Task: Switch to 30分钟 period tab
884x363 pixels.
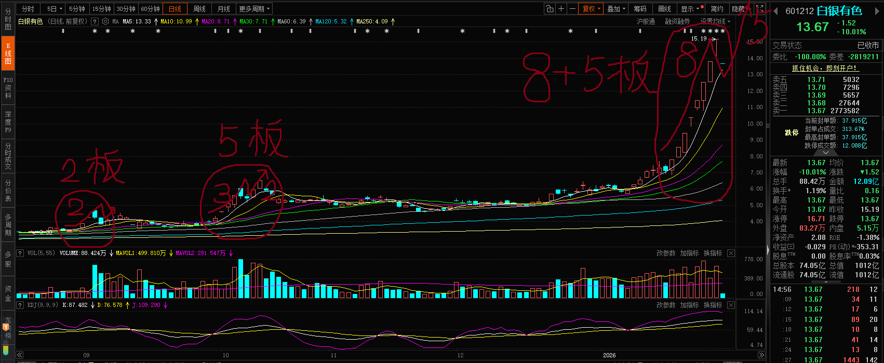Action: pos(126,9)
